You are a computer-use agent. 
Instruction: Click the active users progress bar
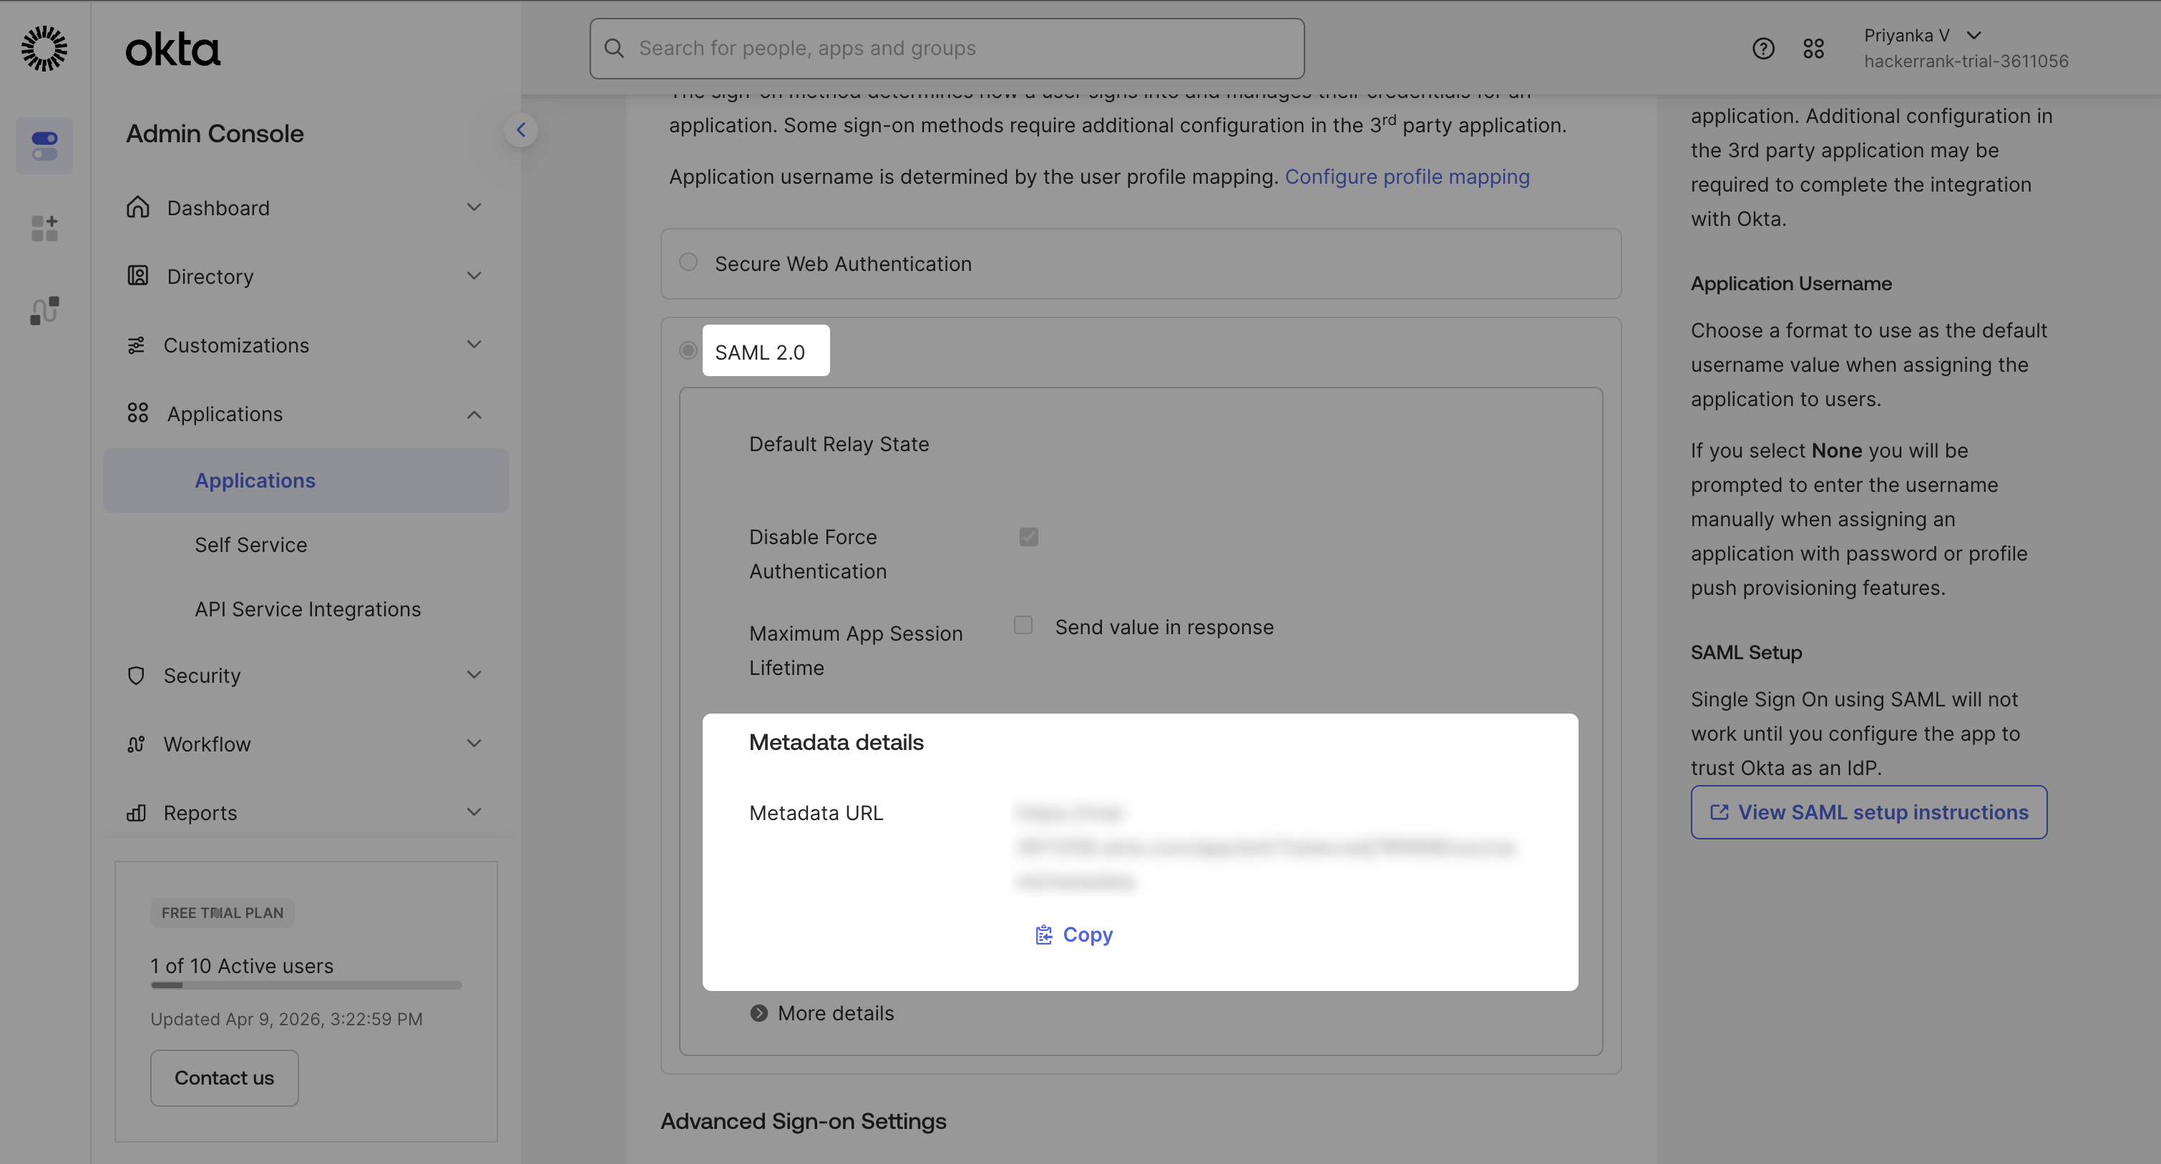pyautogui.click(x=306, y=985)
